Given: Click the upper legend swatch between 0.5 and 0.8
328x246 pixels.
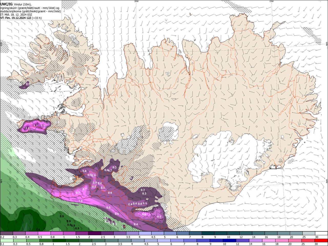Looking at the screenshot, I should pyautogui.click(x=44, y=233).
